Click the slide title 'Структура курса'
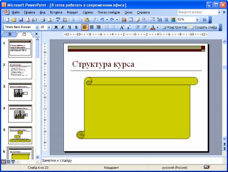228x172 pixels. click(103, 64)
